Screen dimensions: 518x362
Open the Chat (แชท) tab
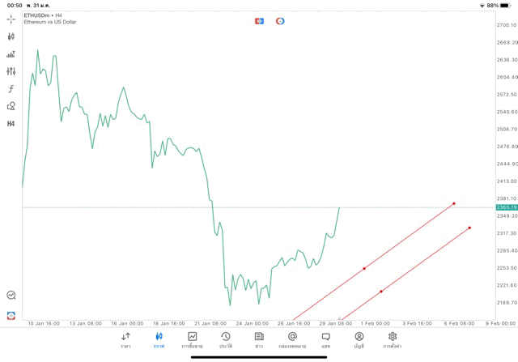[325, 340]
